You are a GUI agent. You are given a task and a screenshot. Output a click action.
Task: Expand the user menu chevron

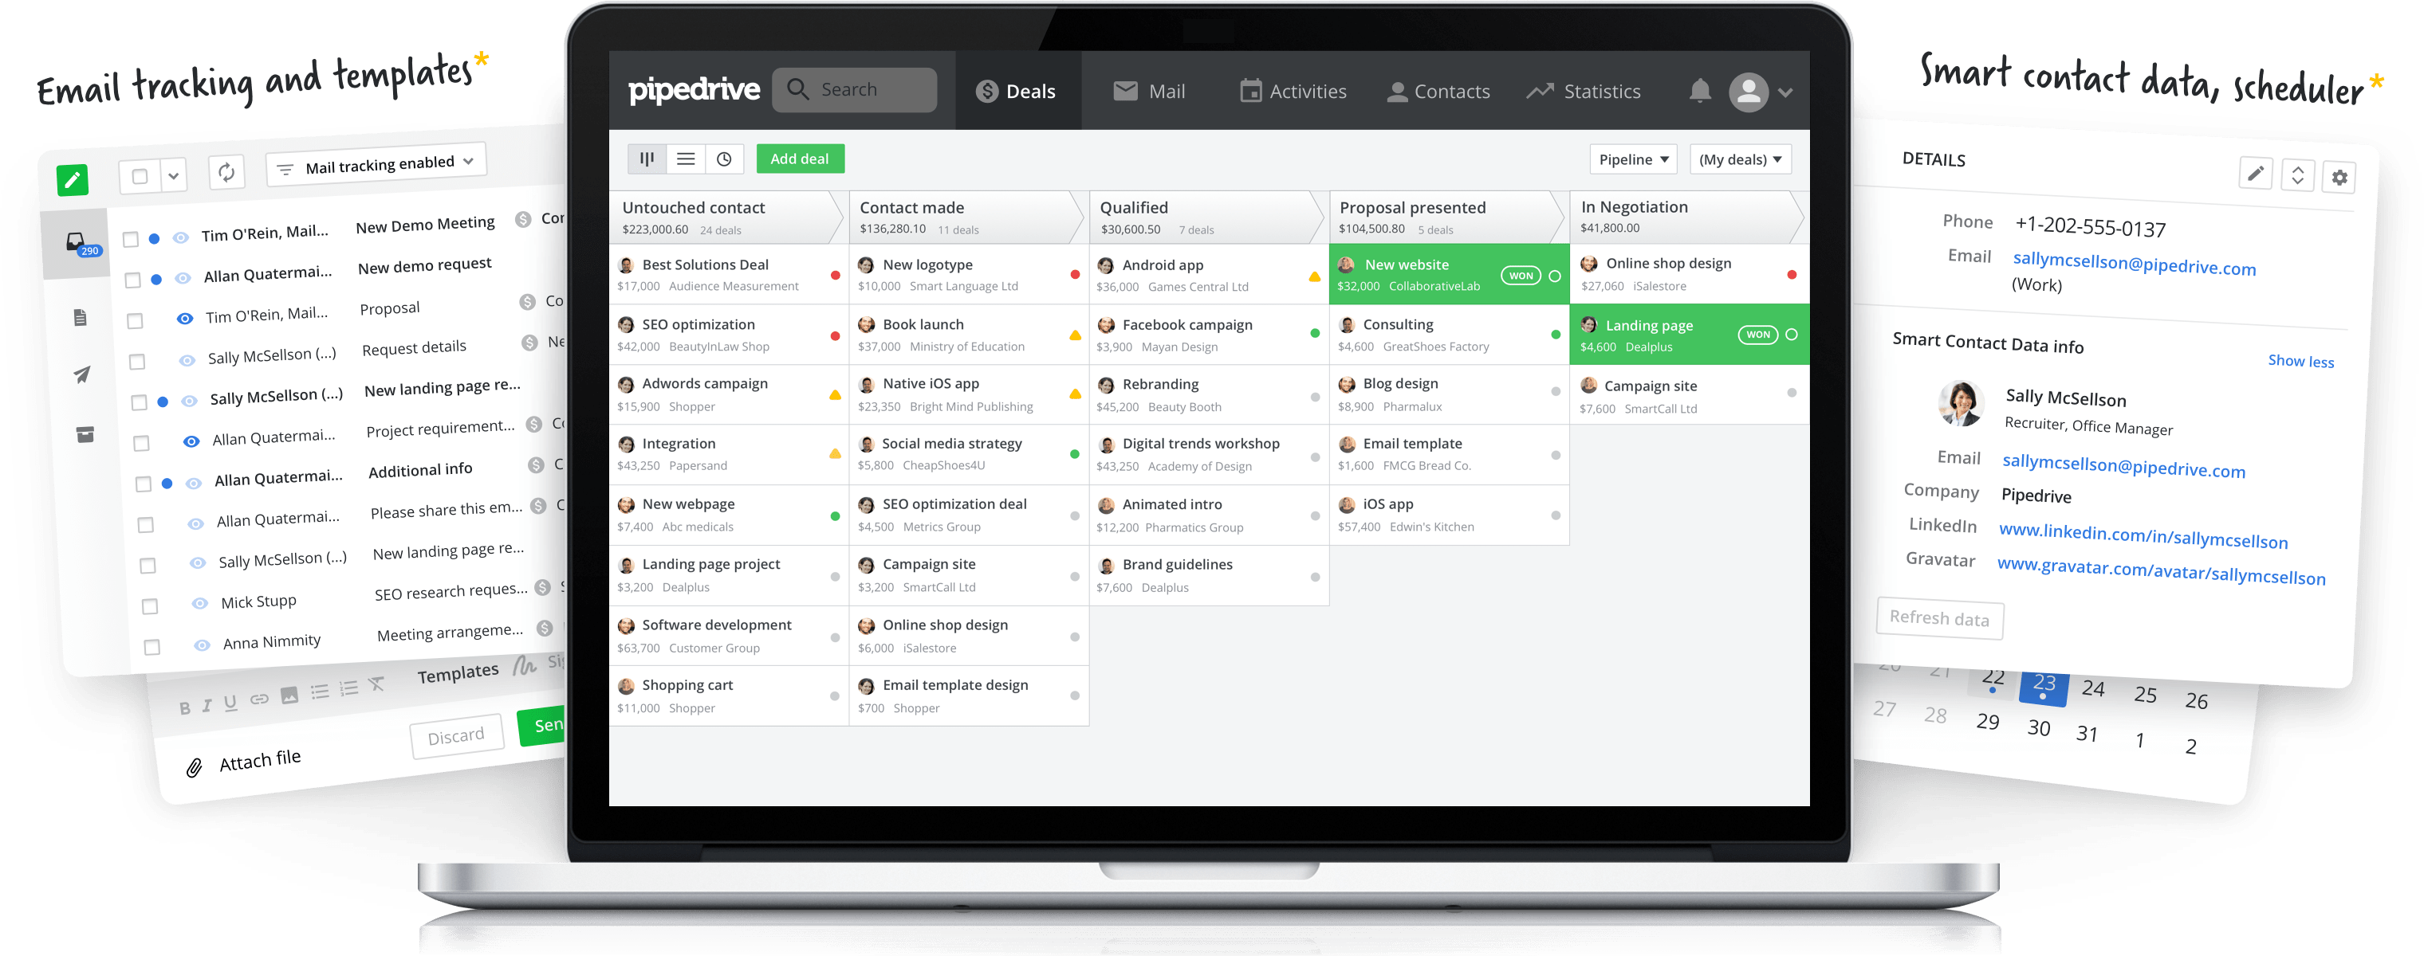click(x=1785, y=92)
